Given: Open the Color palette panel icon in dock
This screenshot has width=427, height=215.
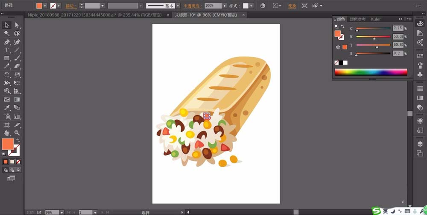Looking at the screenshot, I should [x=420, y=23].
